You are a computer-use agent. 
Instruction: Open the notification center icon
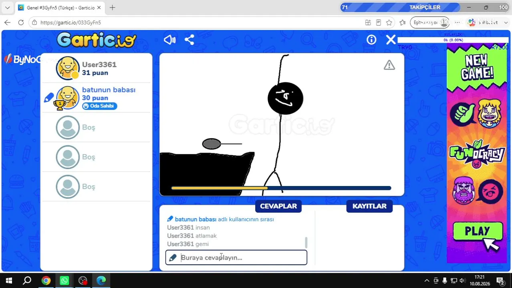[500, 281]
